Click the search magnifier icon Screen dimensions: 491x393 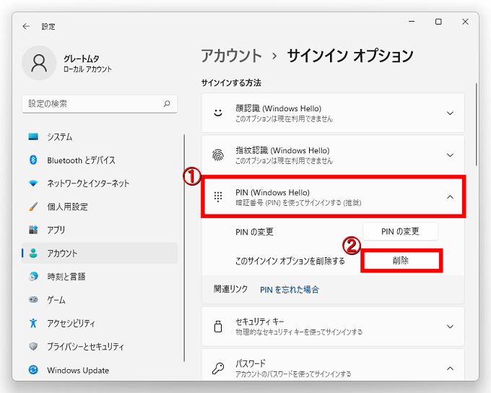(x=167, y=103)
